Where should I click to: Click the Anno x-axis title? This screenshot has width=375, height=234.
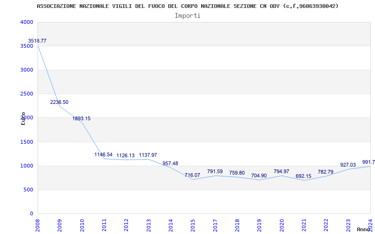364,230
